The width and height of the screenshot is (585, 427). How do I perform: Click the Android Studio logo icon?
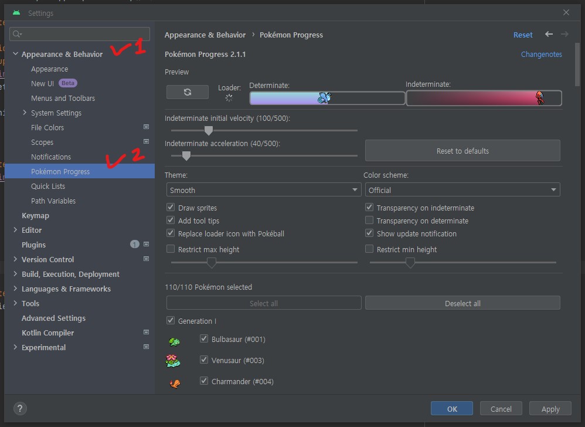(16, 13)
